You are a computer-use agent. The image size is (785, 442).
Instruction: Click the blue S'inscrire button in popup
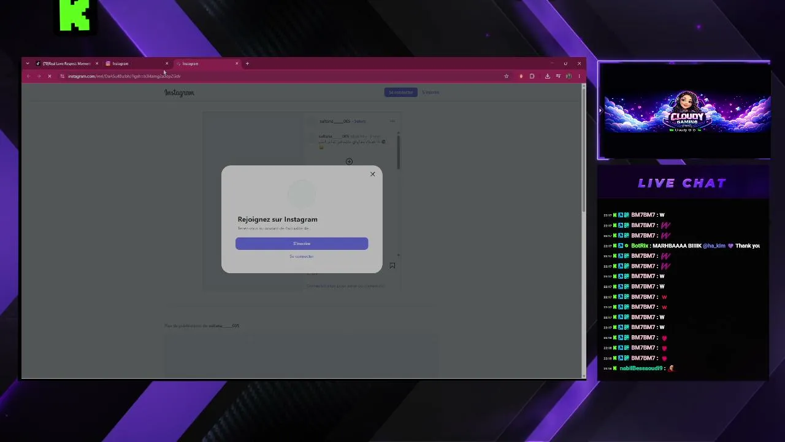[x=302, y=244]
